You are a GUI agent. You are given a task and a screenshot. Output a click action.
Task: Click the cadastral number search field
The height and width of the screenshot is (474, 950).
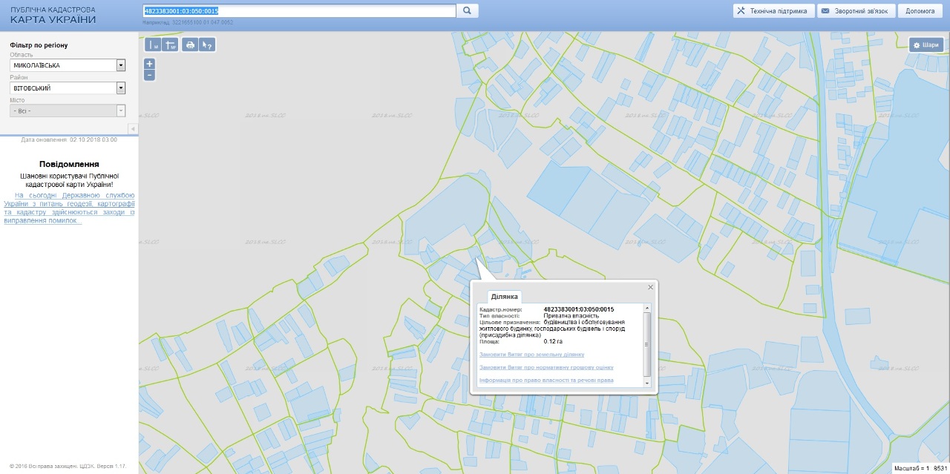coord(299,11)
